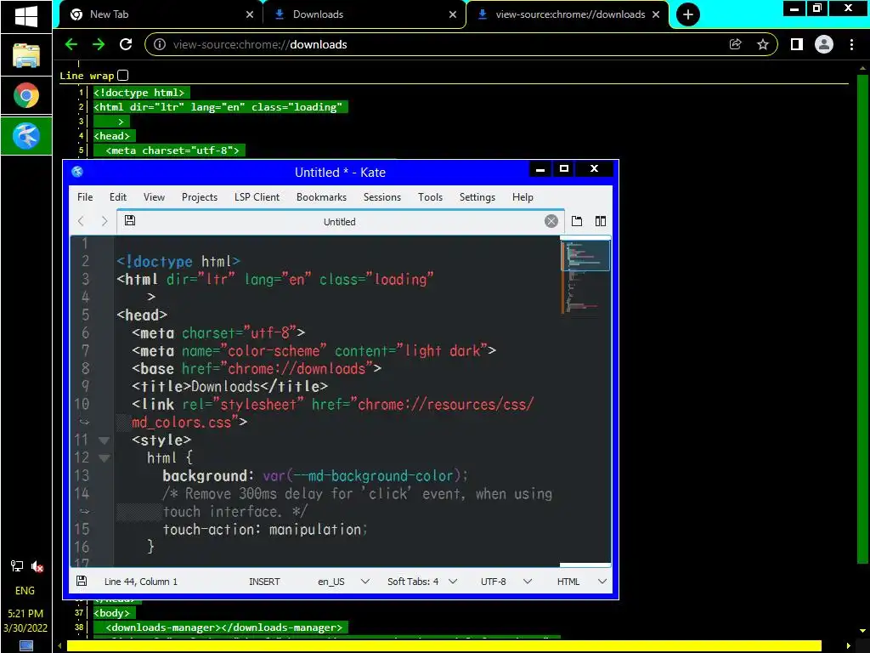The height and width of the screenshot is (653, 870).
Task: Go back in Chrome history
Action: (71, 44)
